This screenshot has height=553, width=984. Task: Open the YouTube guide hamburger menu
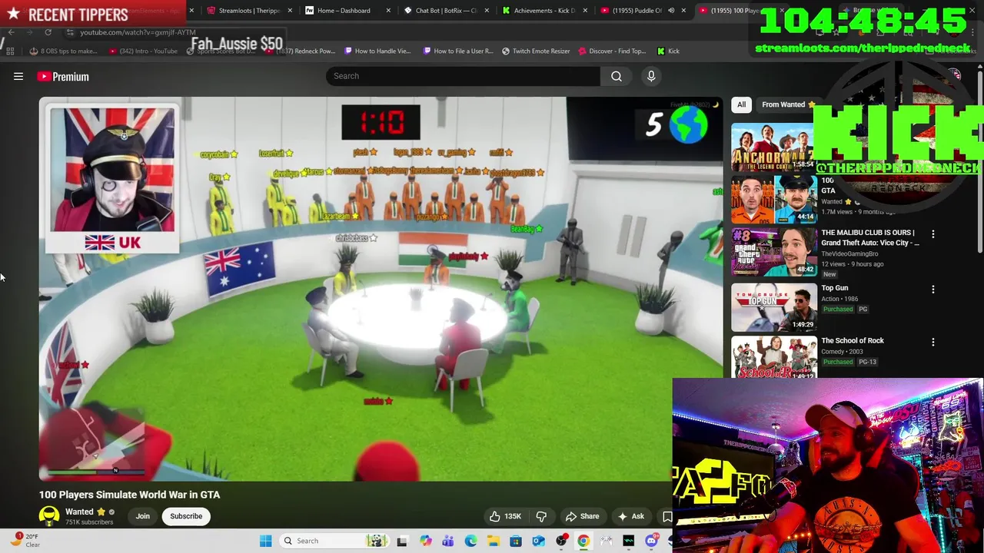(18, 76)
